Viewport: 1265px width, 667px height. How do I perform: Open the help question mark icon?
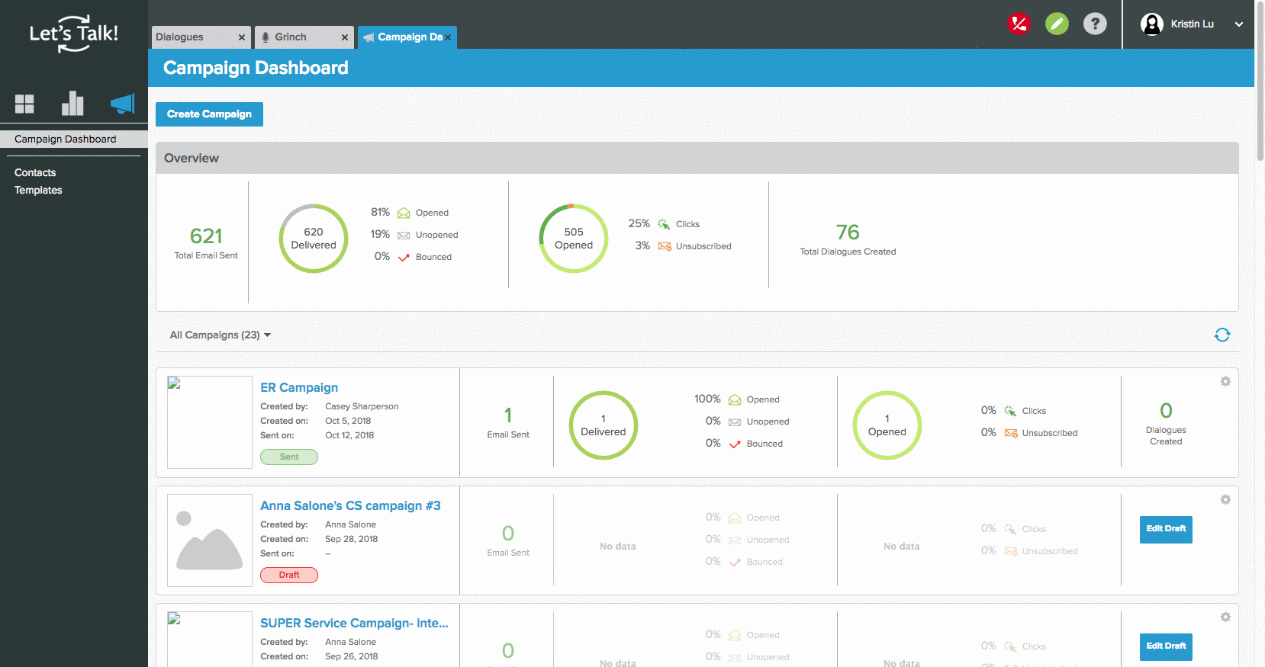click(x=1095, y=24)
